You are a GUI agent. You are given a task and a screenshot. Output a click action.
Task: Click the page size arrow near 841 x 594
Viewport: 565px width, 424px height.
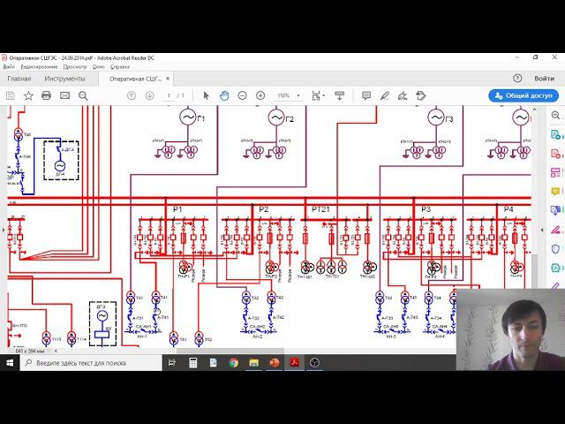56,351
